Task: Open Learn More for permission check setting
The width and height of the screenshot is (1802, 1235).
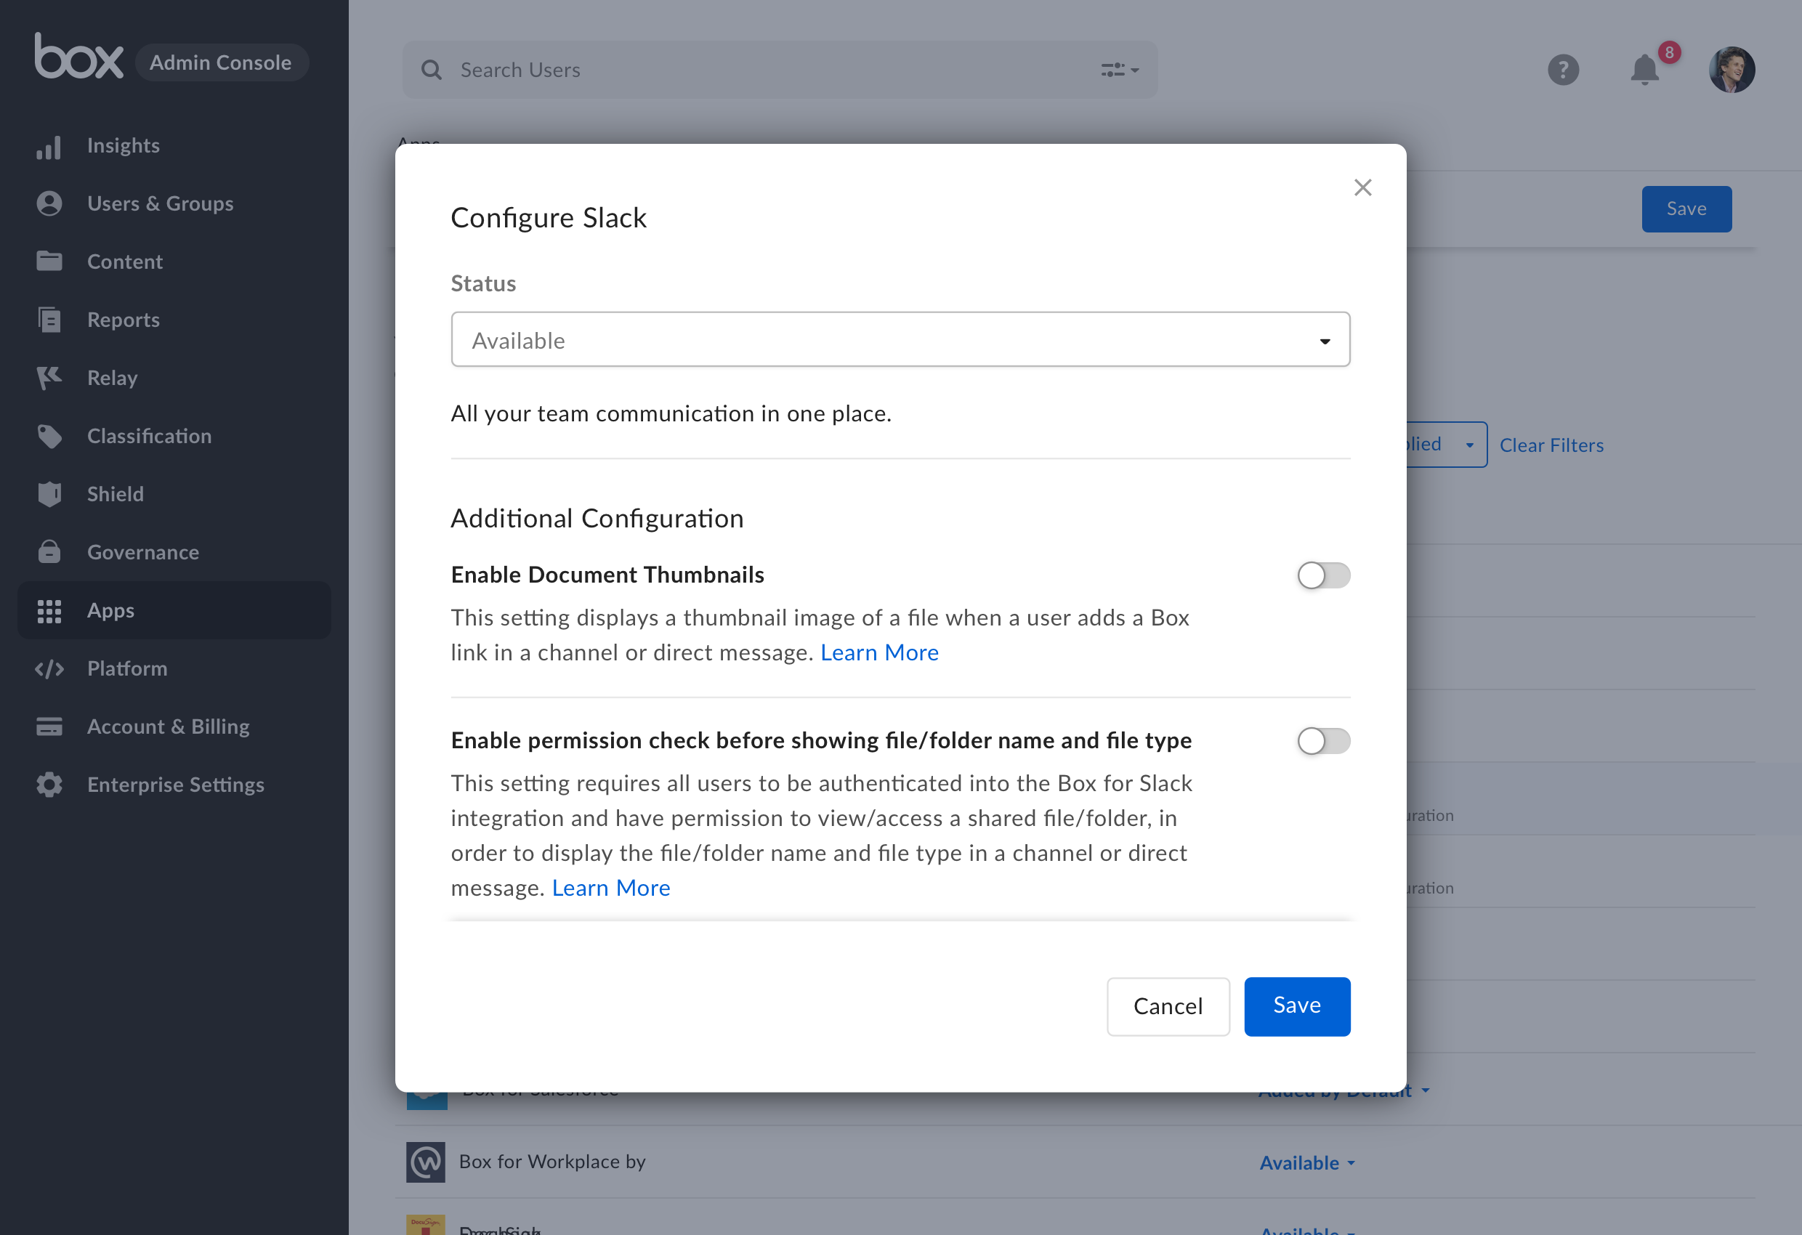Action: coord(611,888)
